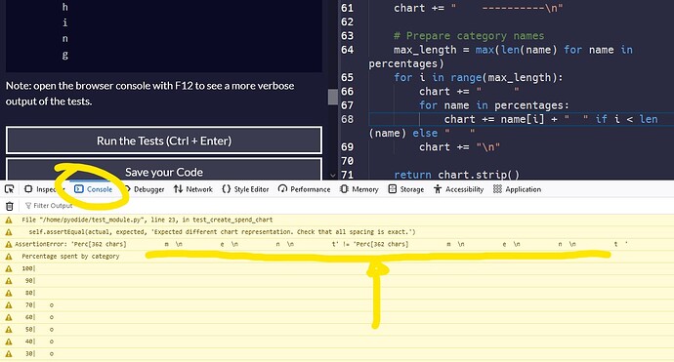Open the Style Editor braces icon
This screenshot has height=362, width=674.
226,189
